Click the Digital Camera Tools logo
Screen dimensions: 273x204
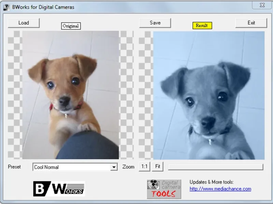point(164,189)
